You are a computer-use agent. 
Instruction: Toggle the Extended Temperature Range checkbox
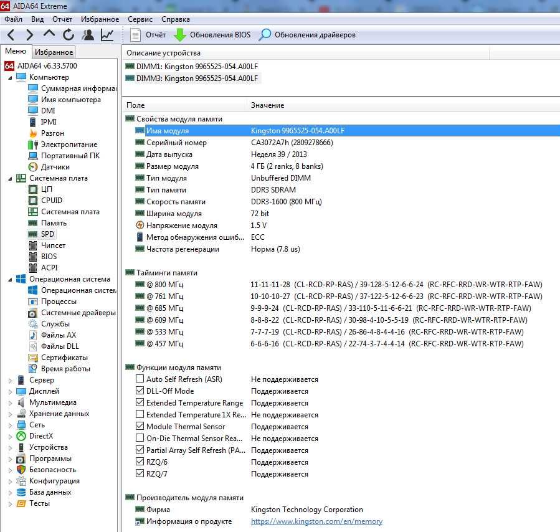[x=140, y=402]
